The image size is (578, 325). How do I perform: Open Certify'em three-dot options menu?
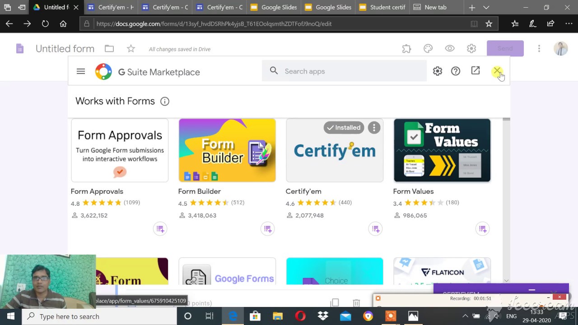pyautogui.click(x=374, y=128)
